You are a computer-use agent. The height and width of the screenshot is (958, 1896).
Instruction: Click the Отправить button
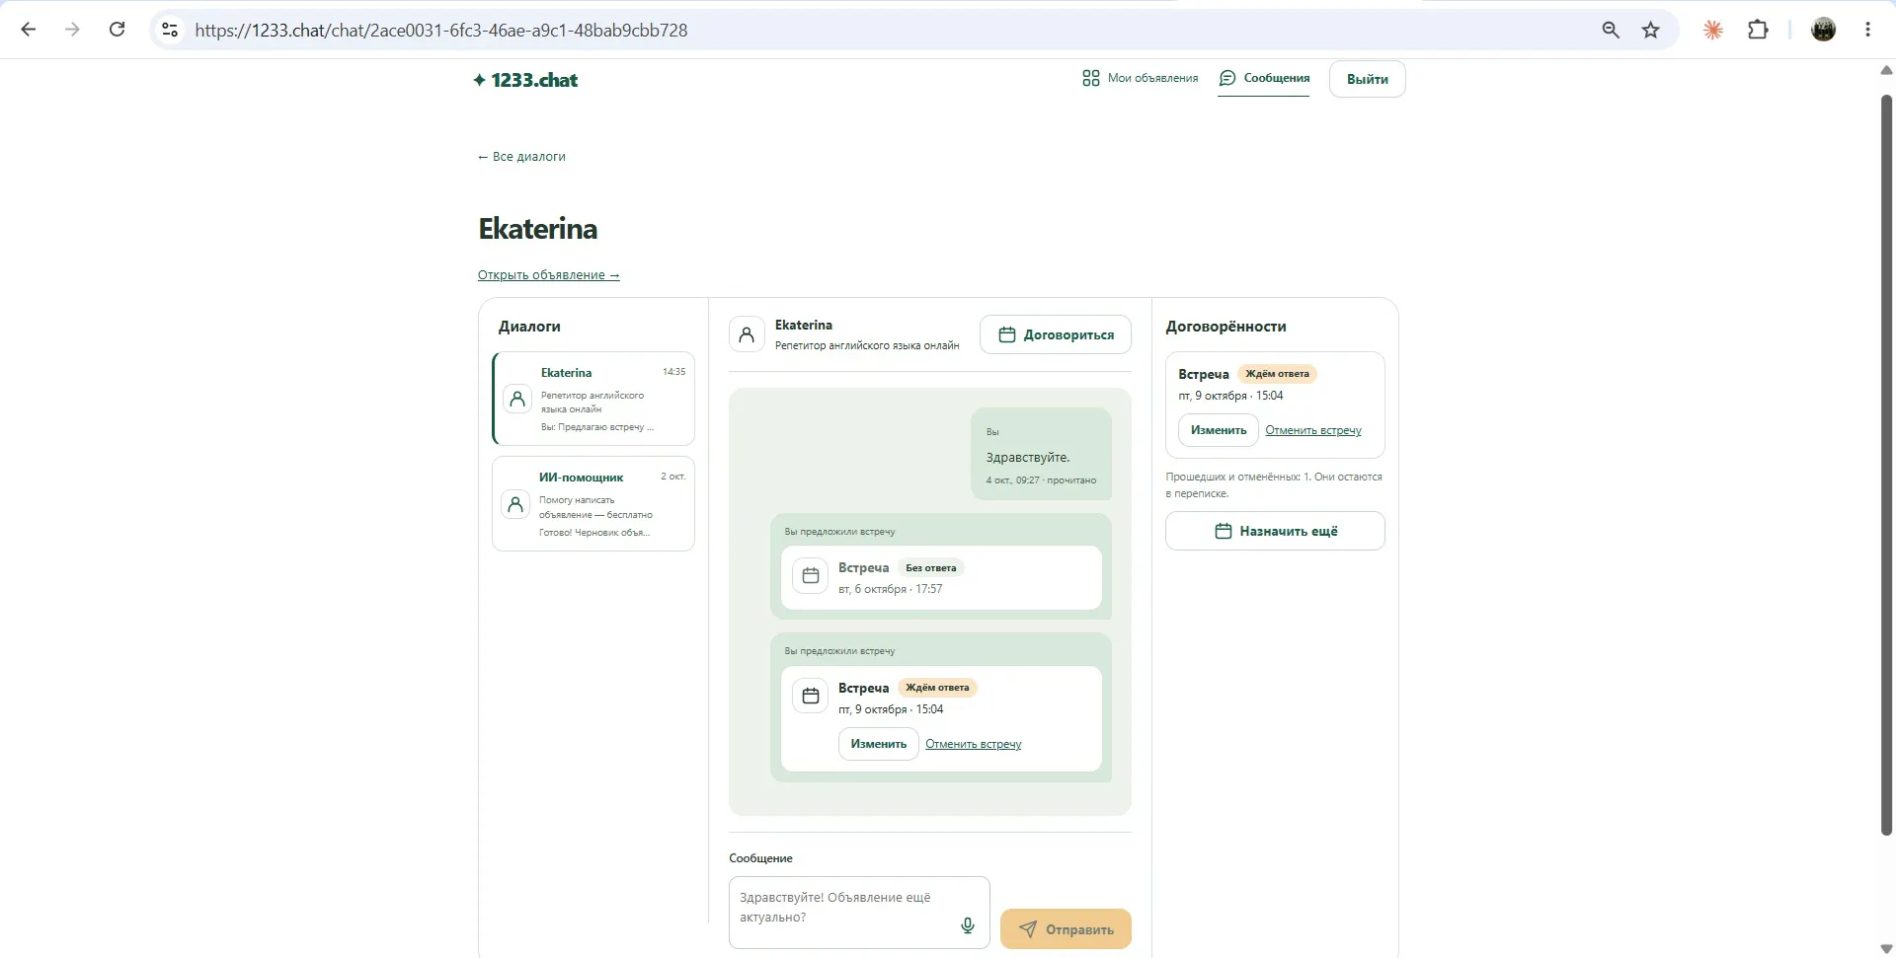tap(1066, 929)
